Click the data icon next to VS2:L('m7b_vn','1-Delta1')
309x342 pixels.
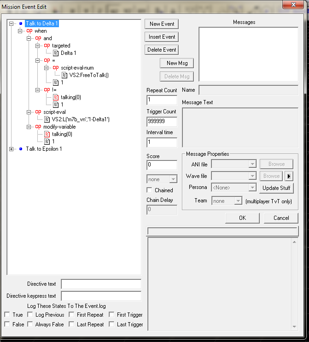pyautogui.click(x=47, y=119)
